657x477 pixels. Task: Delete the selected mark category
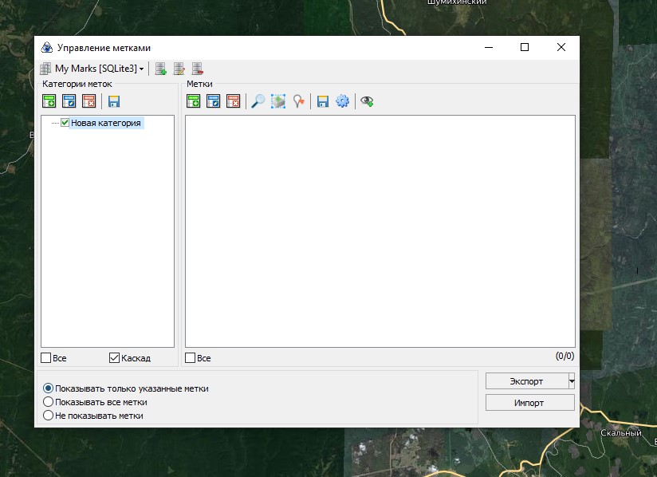tap(89, 101)
